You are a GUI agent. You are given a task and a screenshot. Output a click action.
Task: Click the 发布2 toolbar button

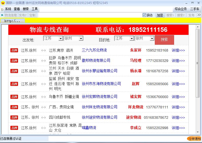coord(23,15)
